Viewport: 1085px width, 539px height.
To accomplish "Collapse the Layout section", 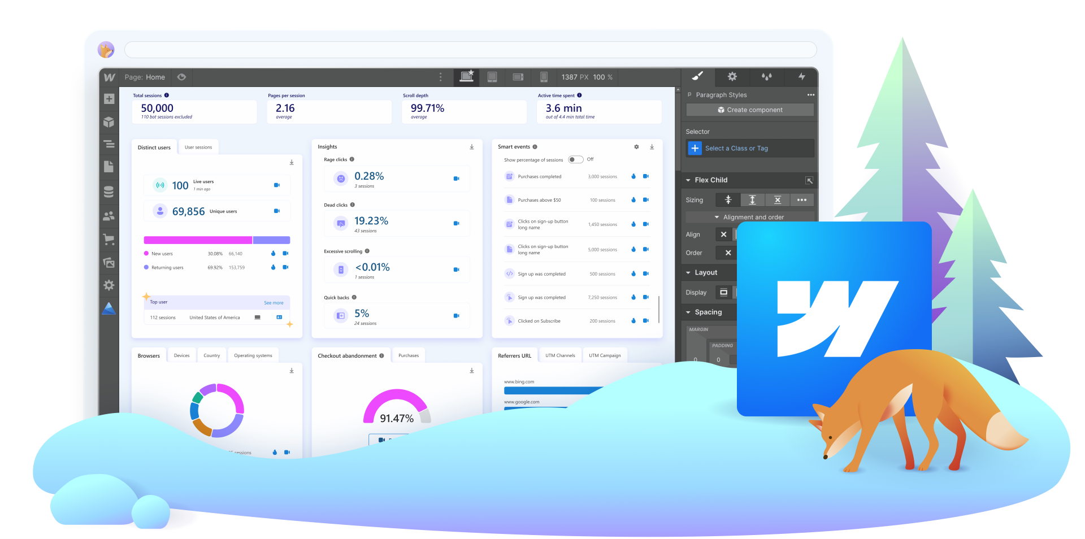I will pos(688,272).
